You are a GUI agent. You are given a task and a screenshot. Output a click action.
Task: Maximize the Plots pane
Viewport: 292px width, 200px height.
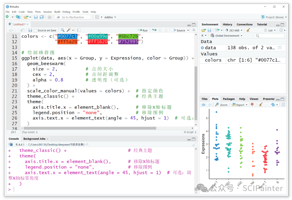tap(282, 99)
